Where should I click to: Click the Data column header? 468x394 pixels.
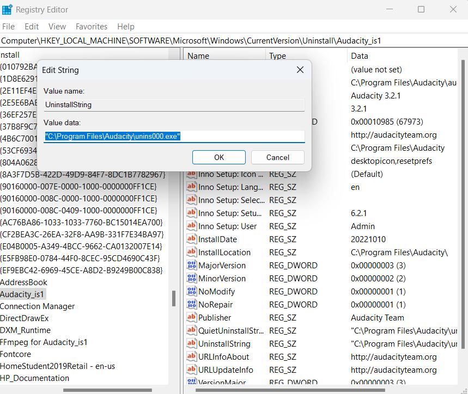point(360,56)
